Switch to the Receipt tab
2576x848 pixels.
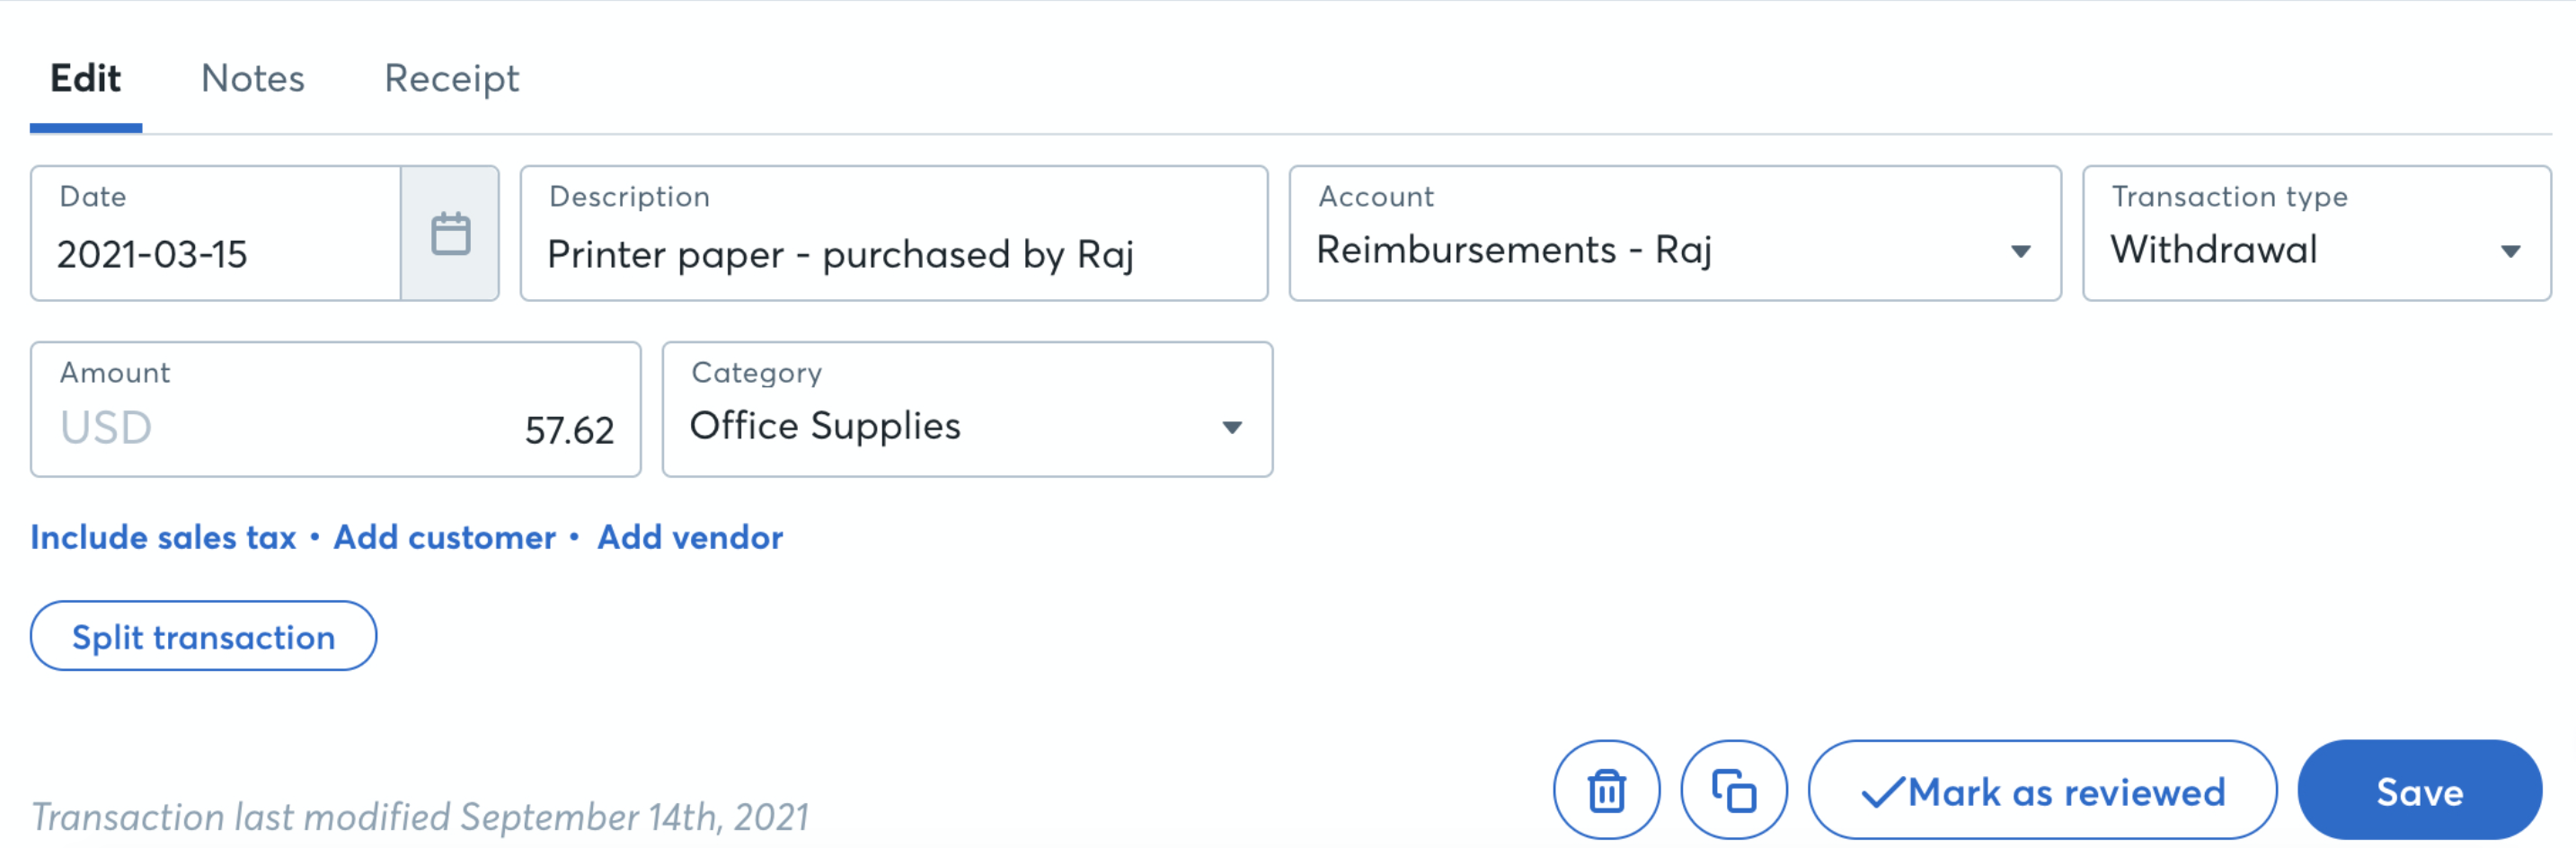tap(451, 78)
